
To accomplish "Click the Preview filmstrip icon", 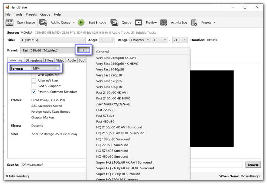I will [138, 22].
